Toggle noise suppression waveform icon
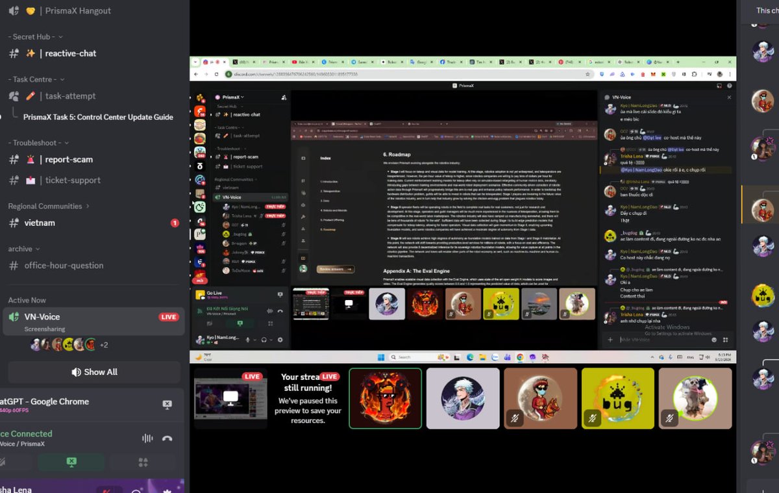 pos(147,438)
